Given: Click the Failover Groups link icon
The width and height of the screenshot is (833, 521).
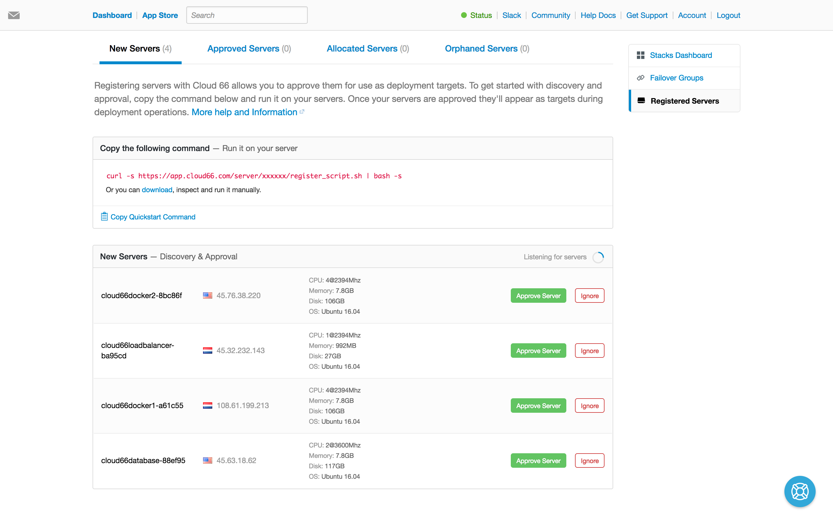Looking at the screenshot, I should [x=640, y=78].
